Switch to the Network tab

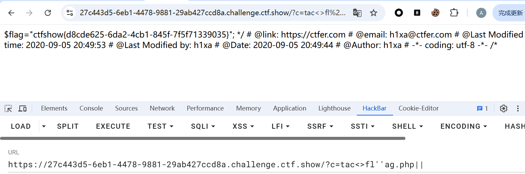162,108
